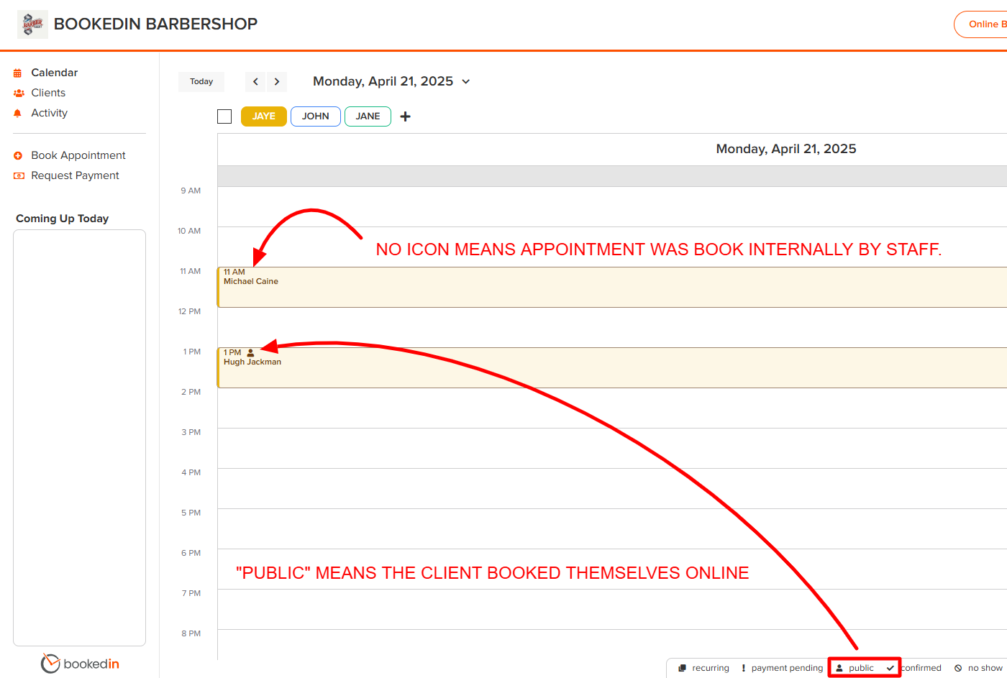Image resolution: width=1007 pixels, height=678 pixels.
Task: Click the public legend label
Action: tap(861, 668)
